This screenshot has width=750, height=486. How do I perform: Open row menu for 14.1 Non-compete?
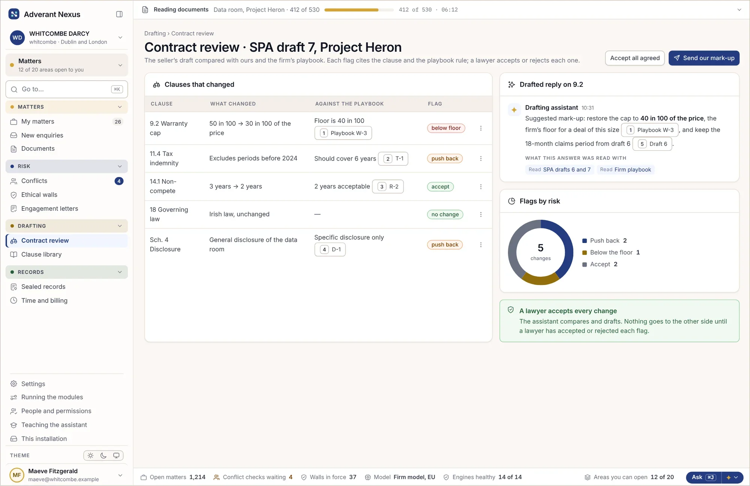481,187
